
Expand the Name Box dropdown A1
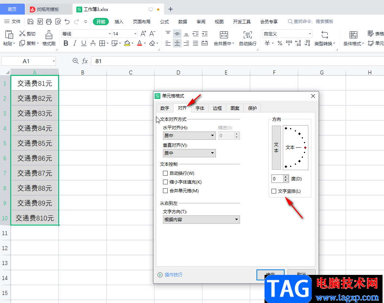54,61
